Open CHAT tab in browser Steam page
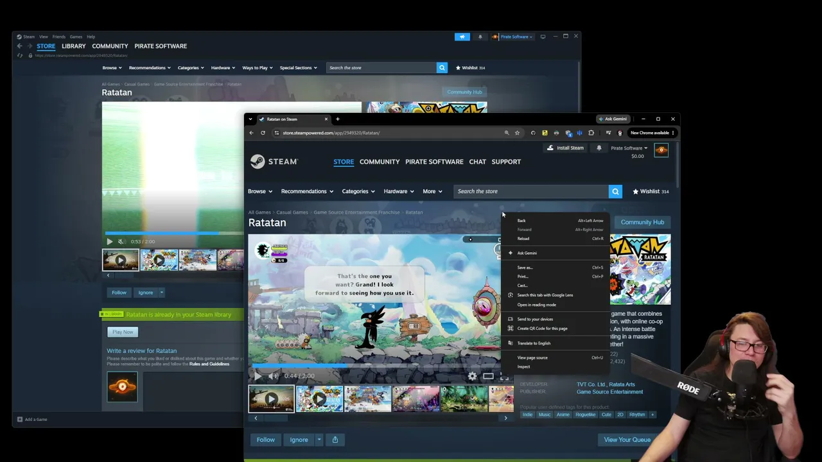The image size is (822, 462). (477, 162)
